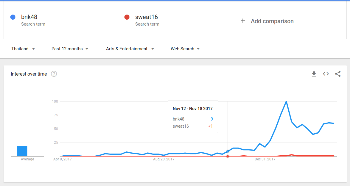Image resolution: width=350 pixels, height=186 pixels.
Task: Click the red sweat16 color dot
Action: pos(127,17)
